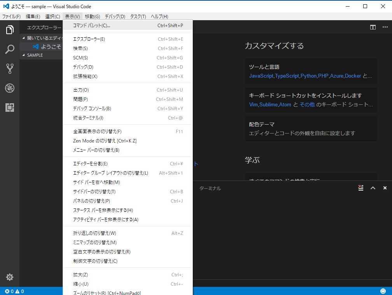The height and width of the screenshot is (295, 392).
Task: Close the terminal panel
Action: click(385, 188)
